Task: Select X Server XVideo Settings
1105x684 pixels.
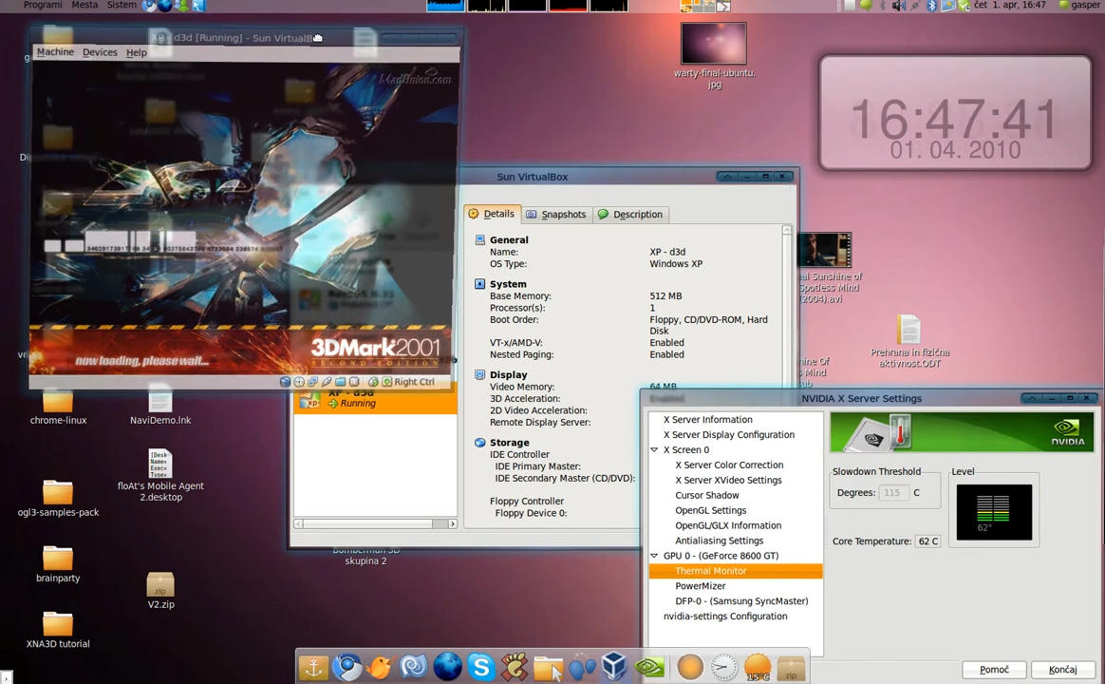Action: 729,480
